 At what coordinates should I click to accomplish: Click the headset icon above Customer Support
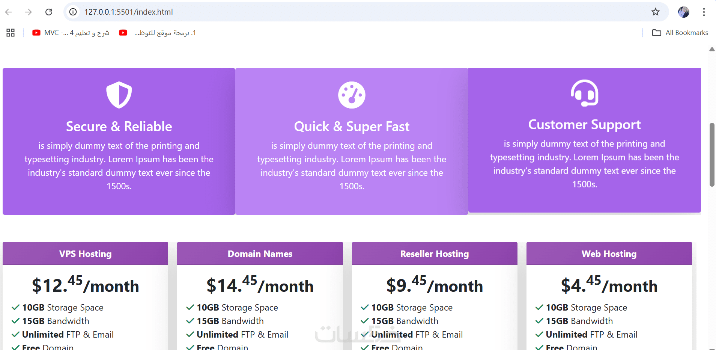point(584,93)
